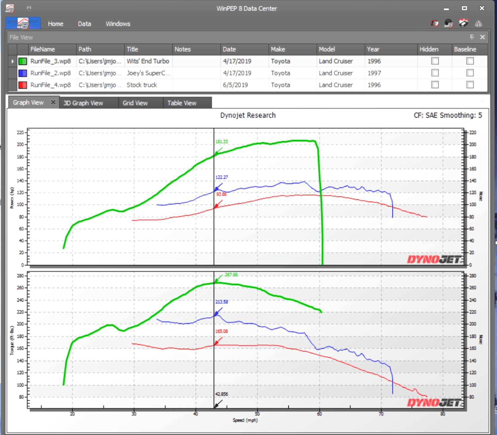Open the Data ribbon menu
Image resolution: width=497 pixels, height=435 pixels.
click(84, 24)
